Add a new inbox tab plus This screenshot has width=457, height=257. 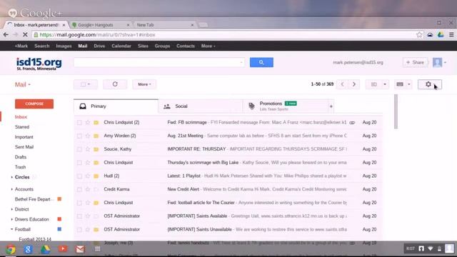(331, 106)
